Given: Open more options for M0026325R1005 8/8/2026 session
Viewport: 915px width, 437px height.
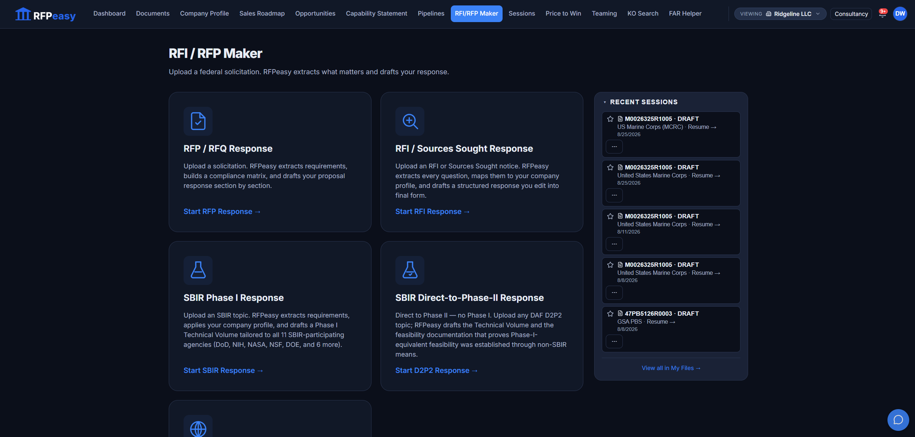Looking at the screenshot, I should 614,293.
